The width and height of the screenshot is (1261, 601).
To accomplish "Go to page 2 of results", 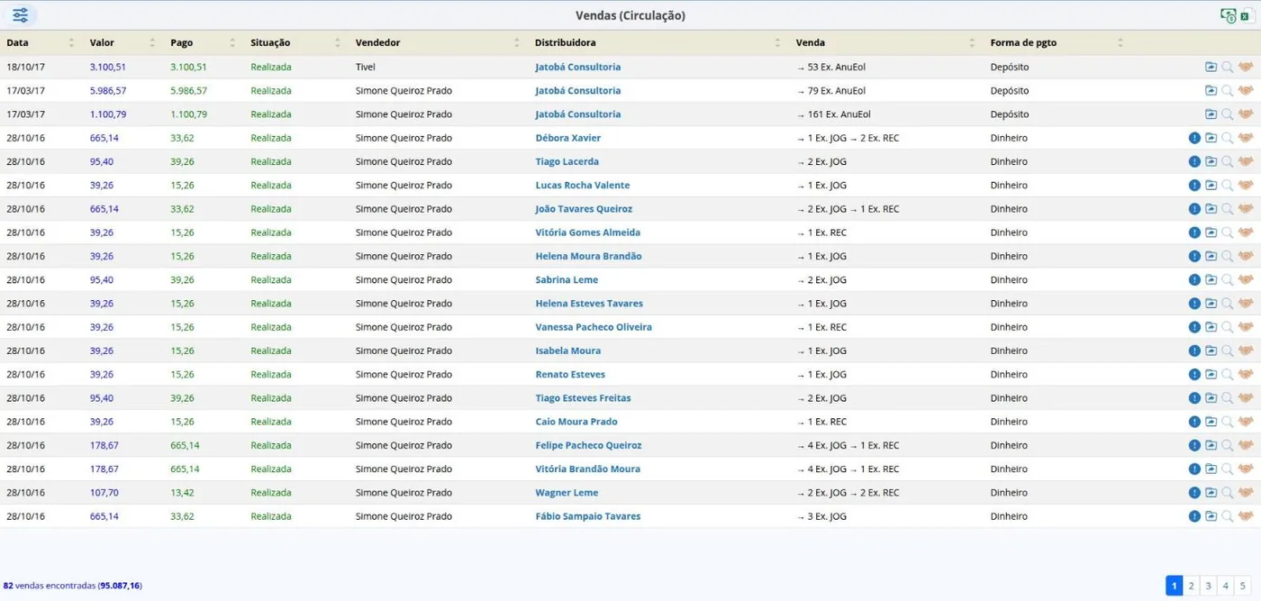I will pyautogui.click(x=1191, y=586).
